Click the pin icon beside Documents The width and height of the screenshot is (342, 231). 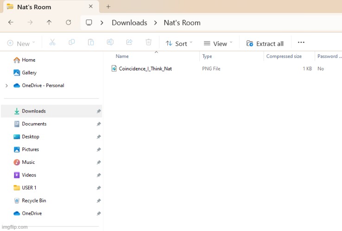(99, 124)
